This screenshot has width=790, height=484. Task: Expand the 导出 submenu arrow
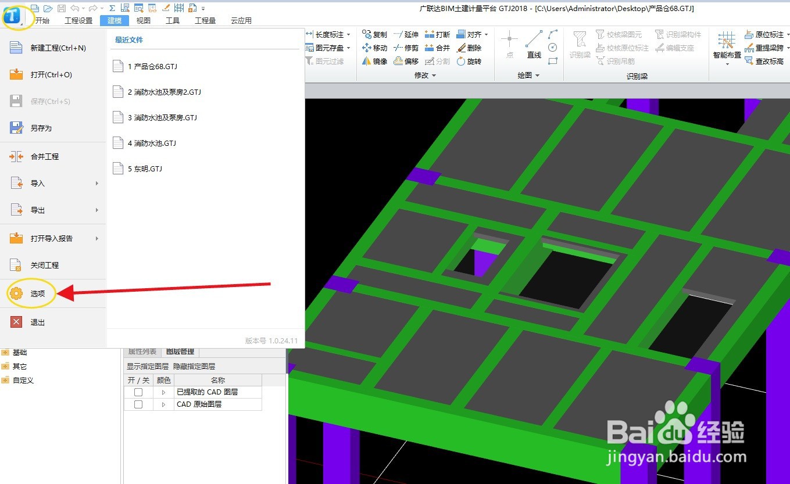point(96,210)
